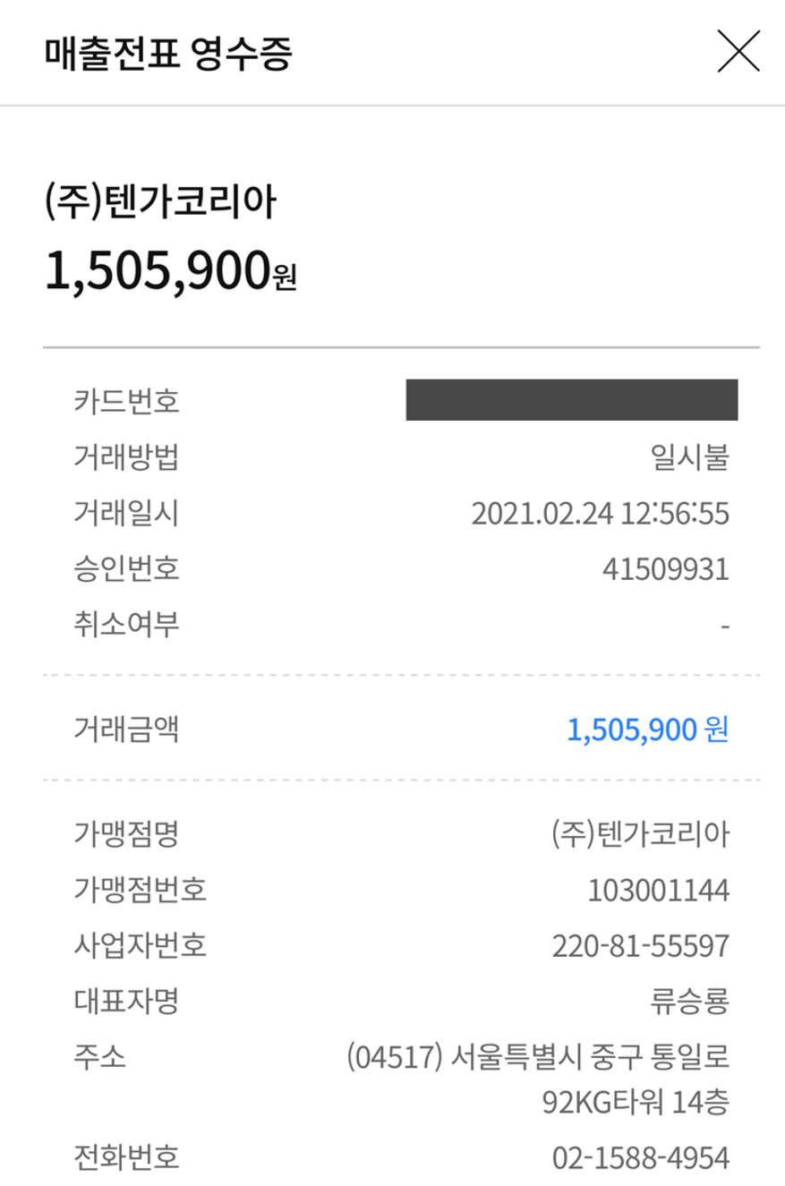Click the merchant number 103001144
Viewport: 785px width, 1186px height.
coord(659,891)
